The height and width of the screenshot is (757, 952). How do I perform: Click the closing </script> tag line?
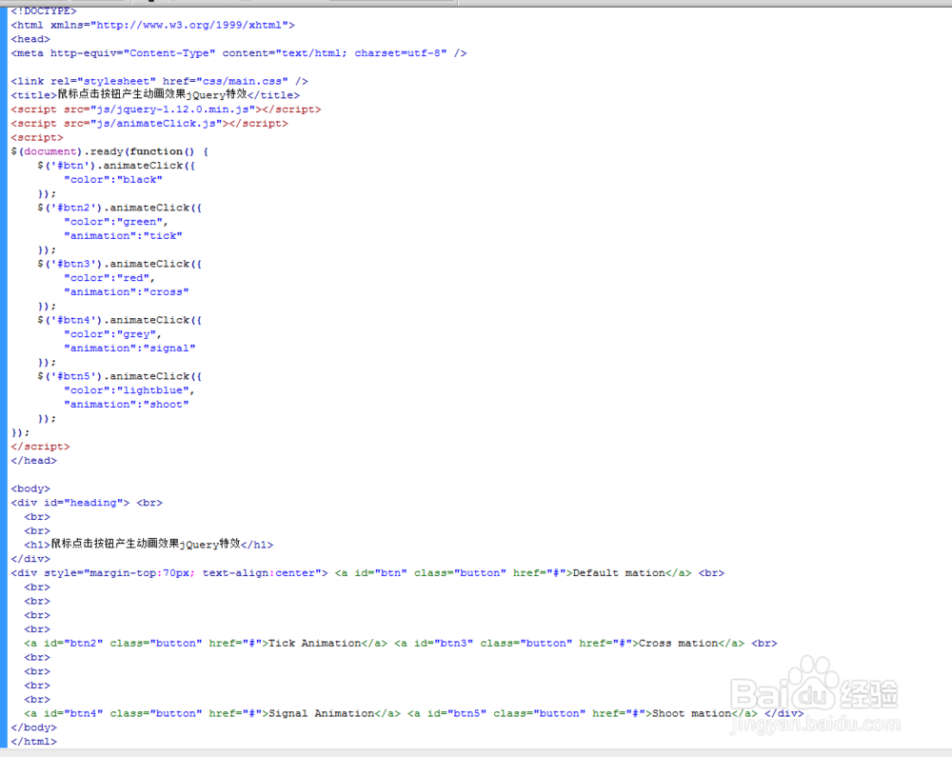(x=40, y=447)
